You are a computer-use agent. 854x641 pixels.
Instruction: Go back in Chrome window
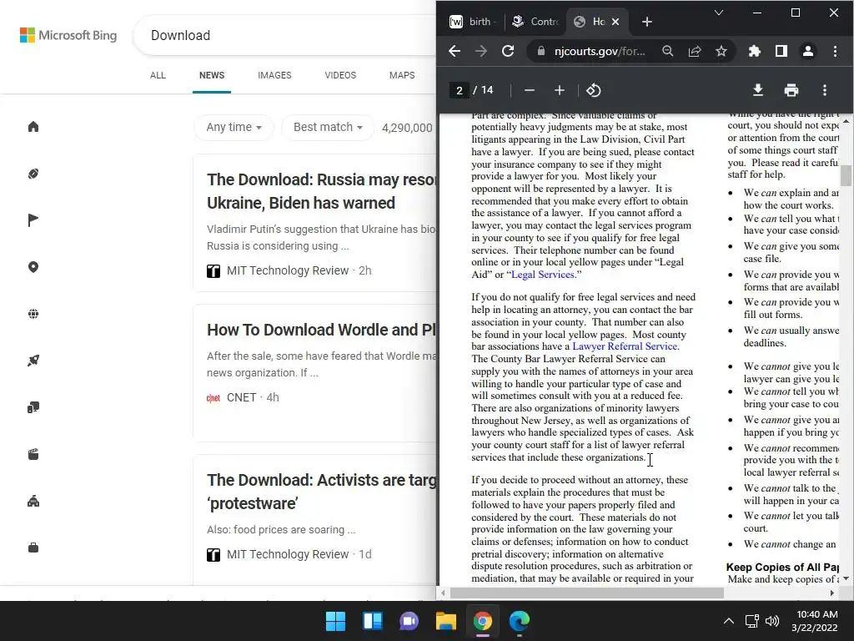pyautogui.click(x=455, y=51)
